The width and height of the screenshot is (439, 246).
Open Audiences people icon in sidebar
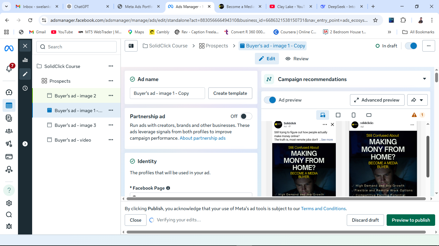tap(9, 131)
